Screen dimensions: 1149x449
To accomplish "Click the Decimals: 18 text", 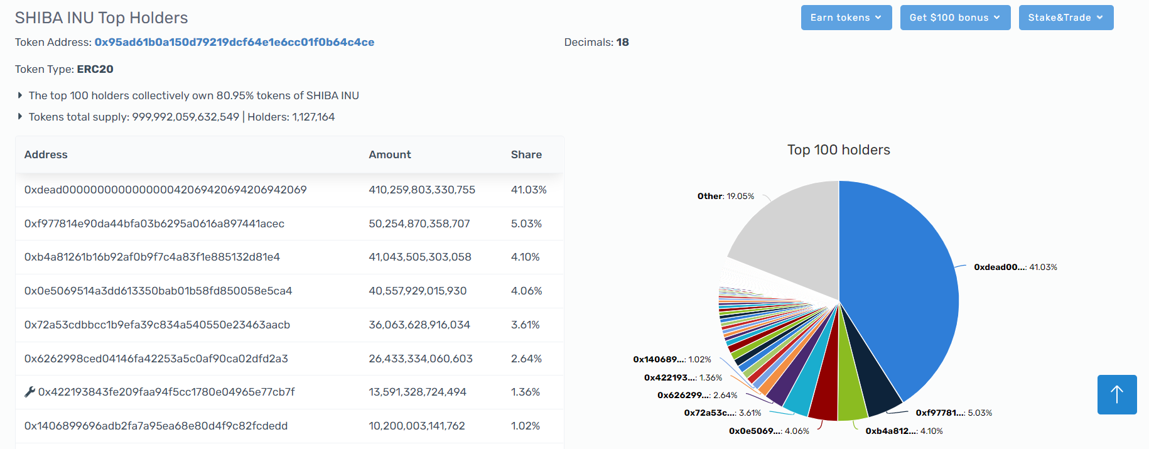I will 596,42.
